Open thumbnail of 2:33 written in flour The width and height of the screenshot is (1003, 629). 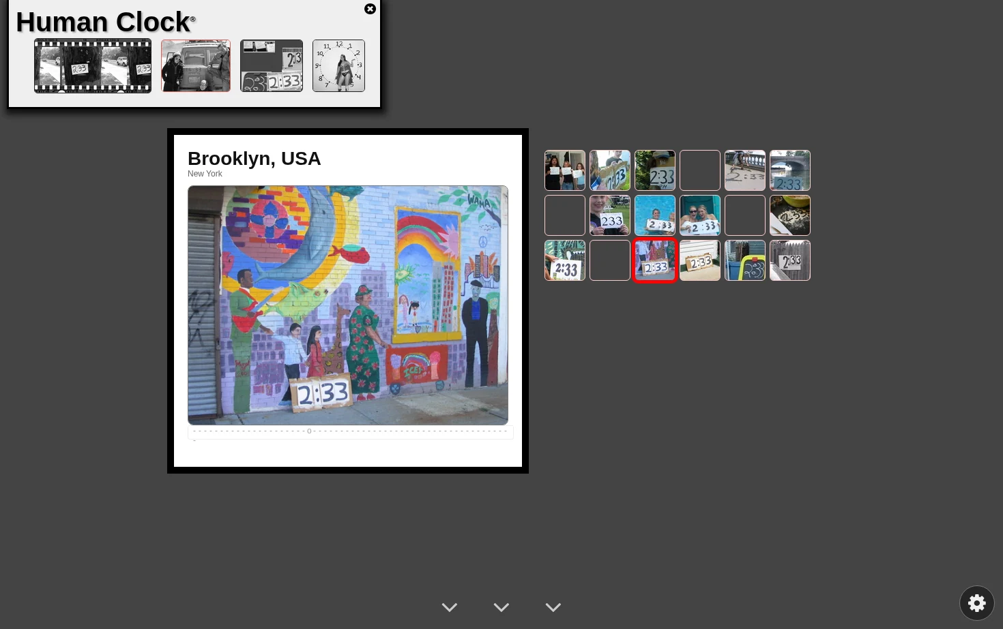(790, 215)
